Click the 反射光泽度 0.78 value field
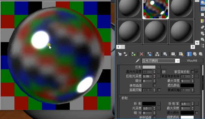 point(147,76)
